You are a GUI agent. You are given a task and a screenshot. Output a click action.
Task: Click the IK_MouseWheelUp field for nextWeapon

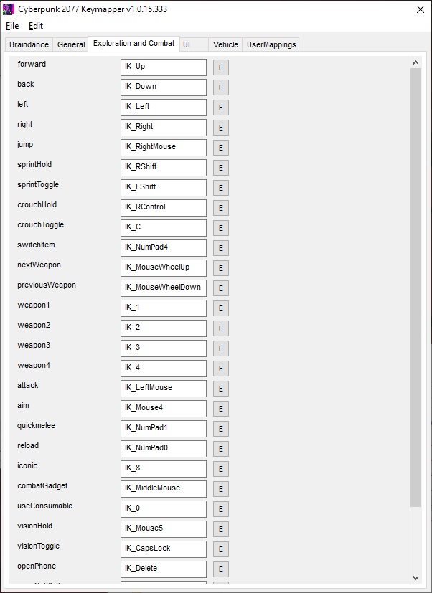(163, 267)
